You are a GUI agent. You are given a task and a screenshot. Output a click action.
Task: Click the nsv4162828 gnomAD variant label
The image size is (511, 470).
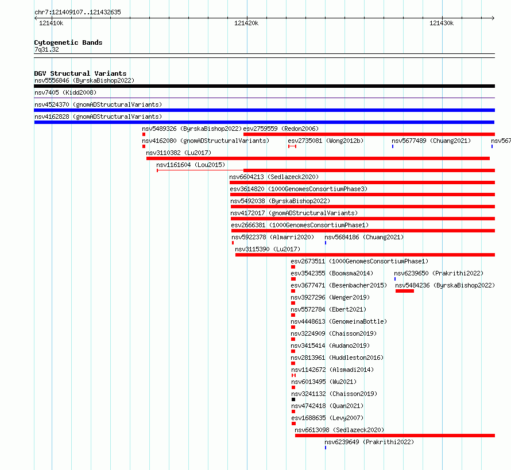click(x=98, y=116)
